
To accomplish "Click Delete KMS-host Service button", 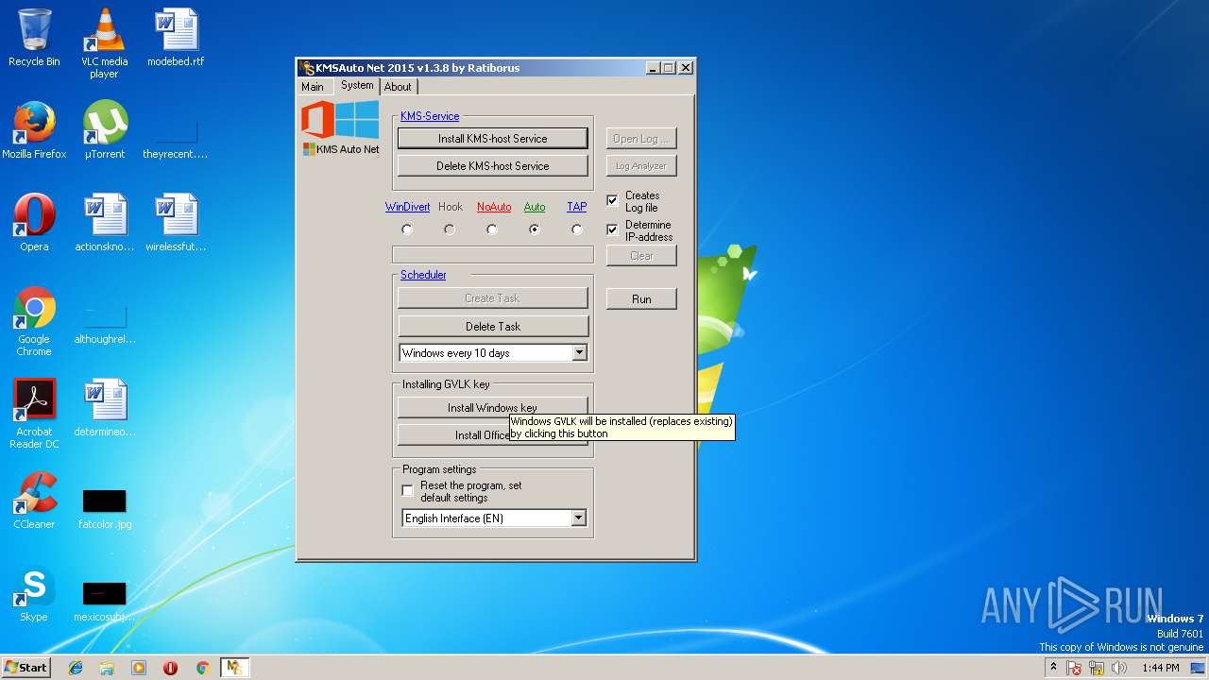I will click(493, 166).
